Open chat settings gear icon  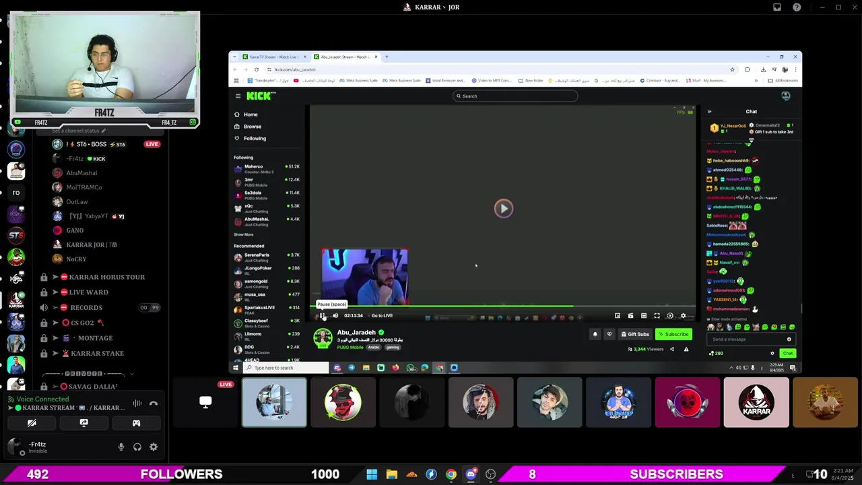pos(772,353)
